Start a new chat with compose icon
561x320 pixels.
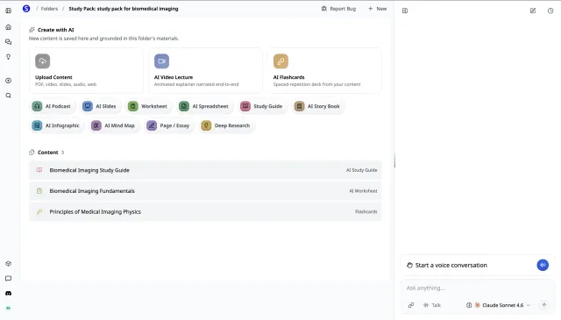click(x=533, y=11)
